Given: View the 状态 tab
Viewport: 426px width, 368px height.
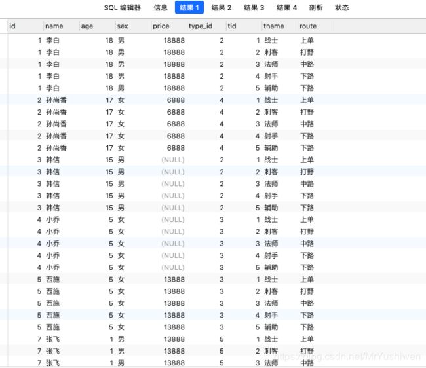Looking at the screenshot, I should (x=341, y=8).
